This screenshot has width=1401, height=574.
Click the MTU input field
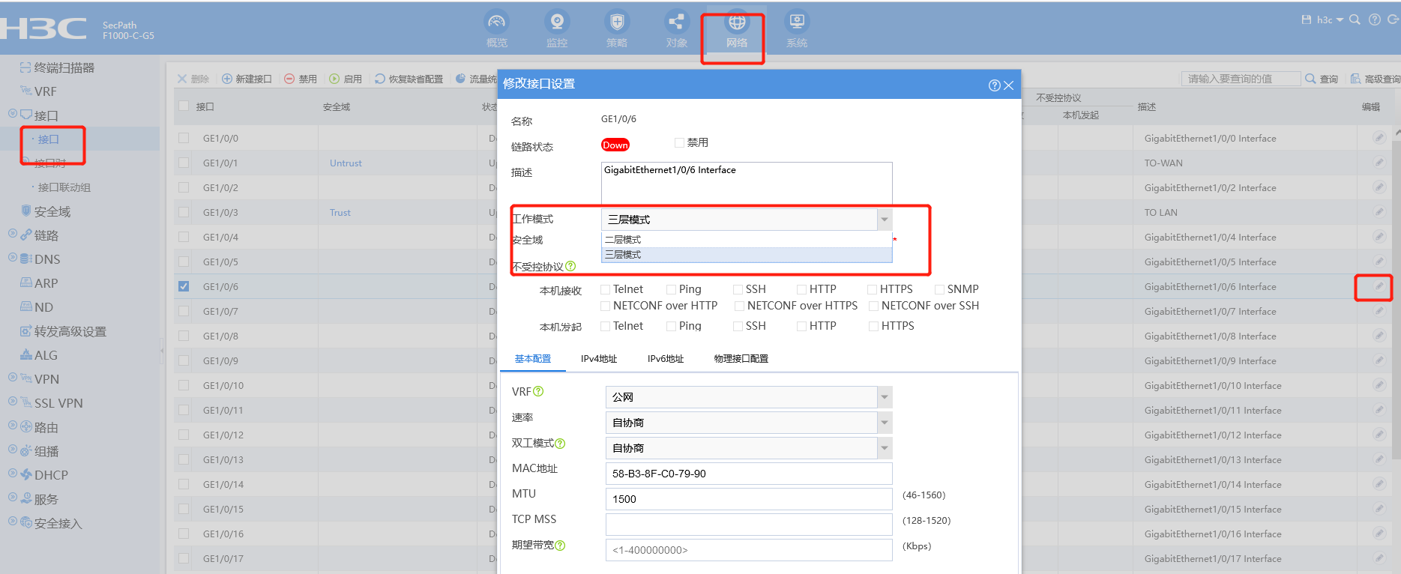[749, 499]
